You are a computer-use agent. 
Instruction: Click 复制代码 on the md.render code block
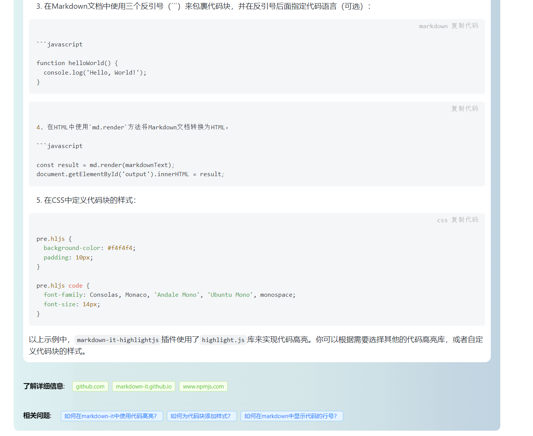click(465, 108)
